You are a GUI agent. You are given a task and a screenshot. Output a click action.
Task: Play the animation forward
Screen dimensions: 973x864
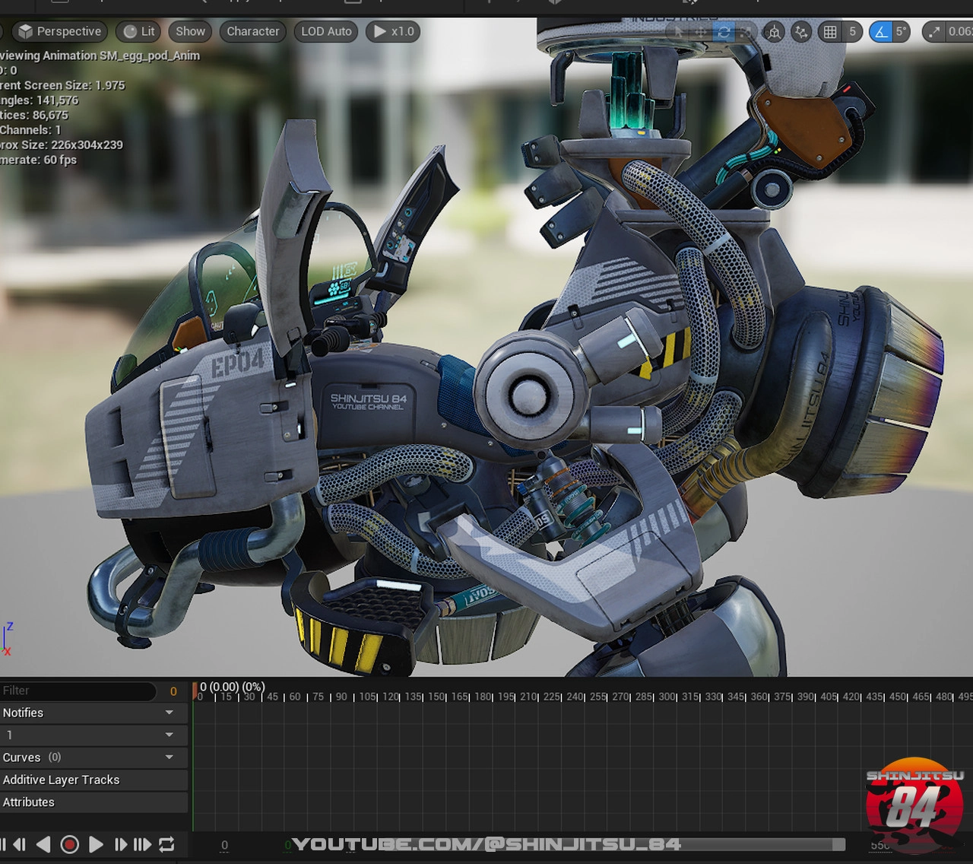pos(96,844)
